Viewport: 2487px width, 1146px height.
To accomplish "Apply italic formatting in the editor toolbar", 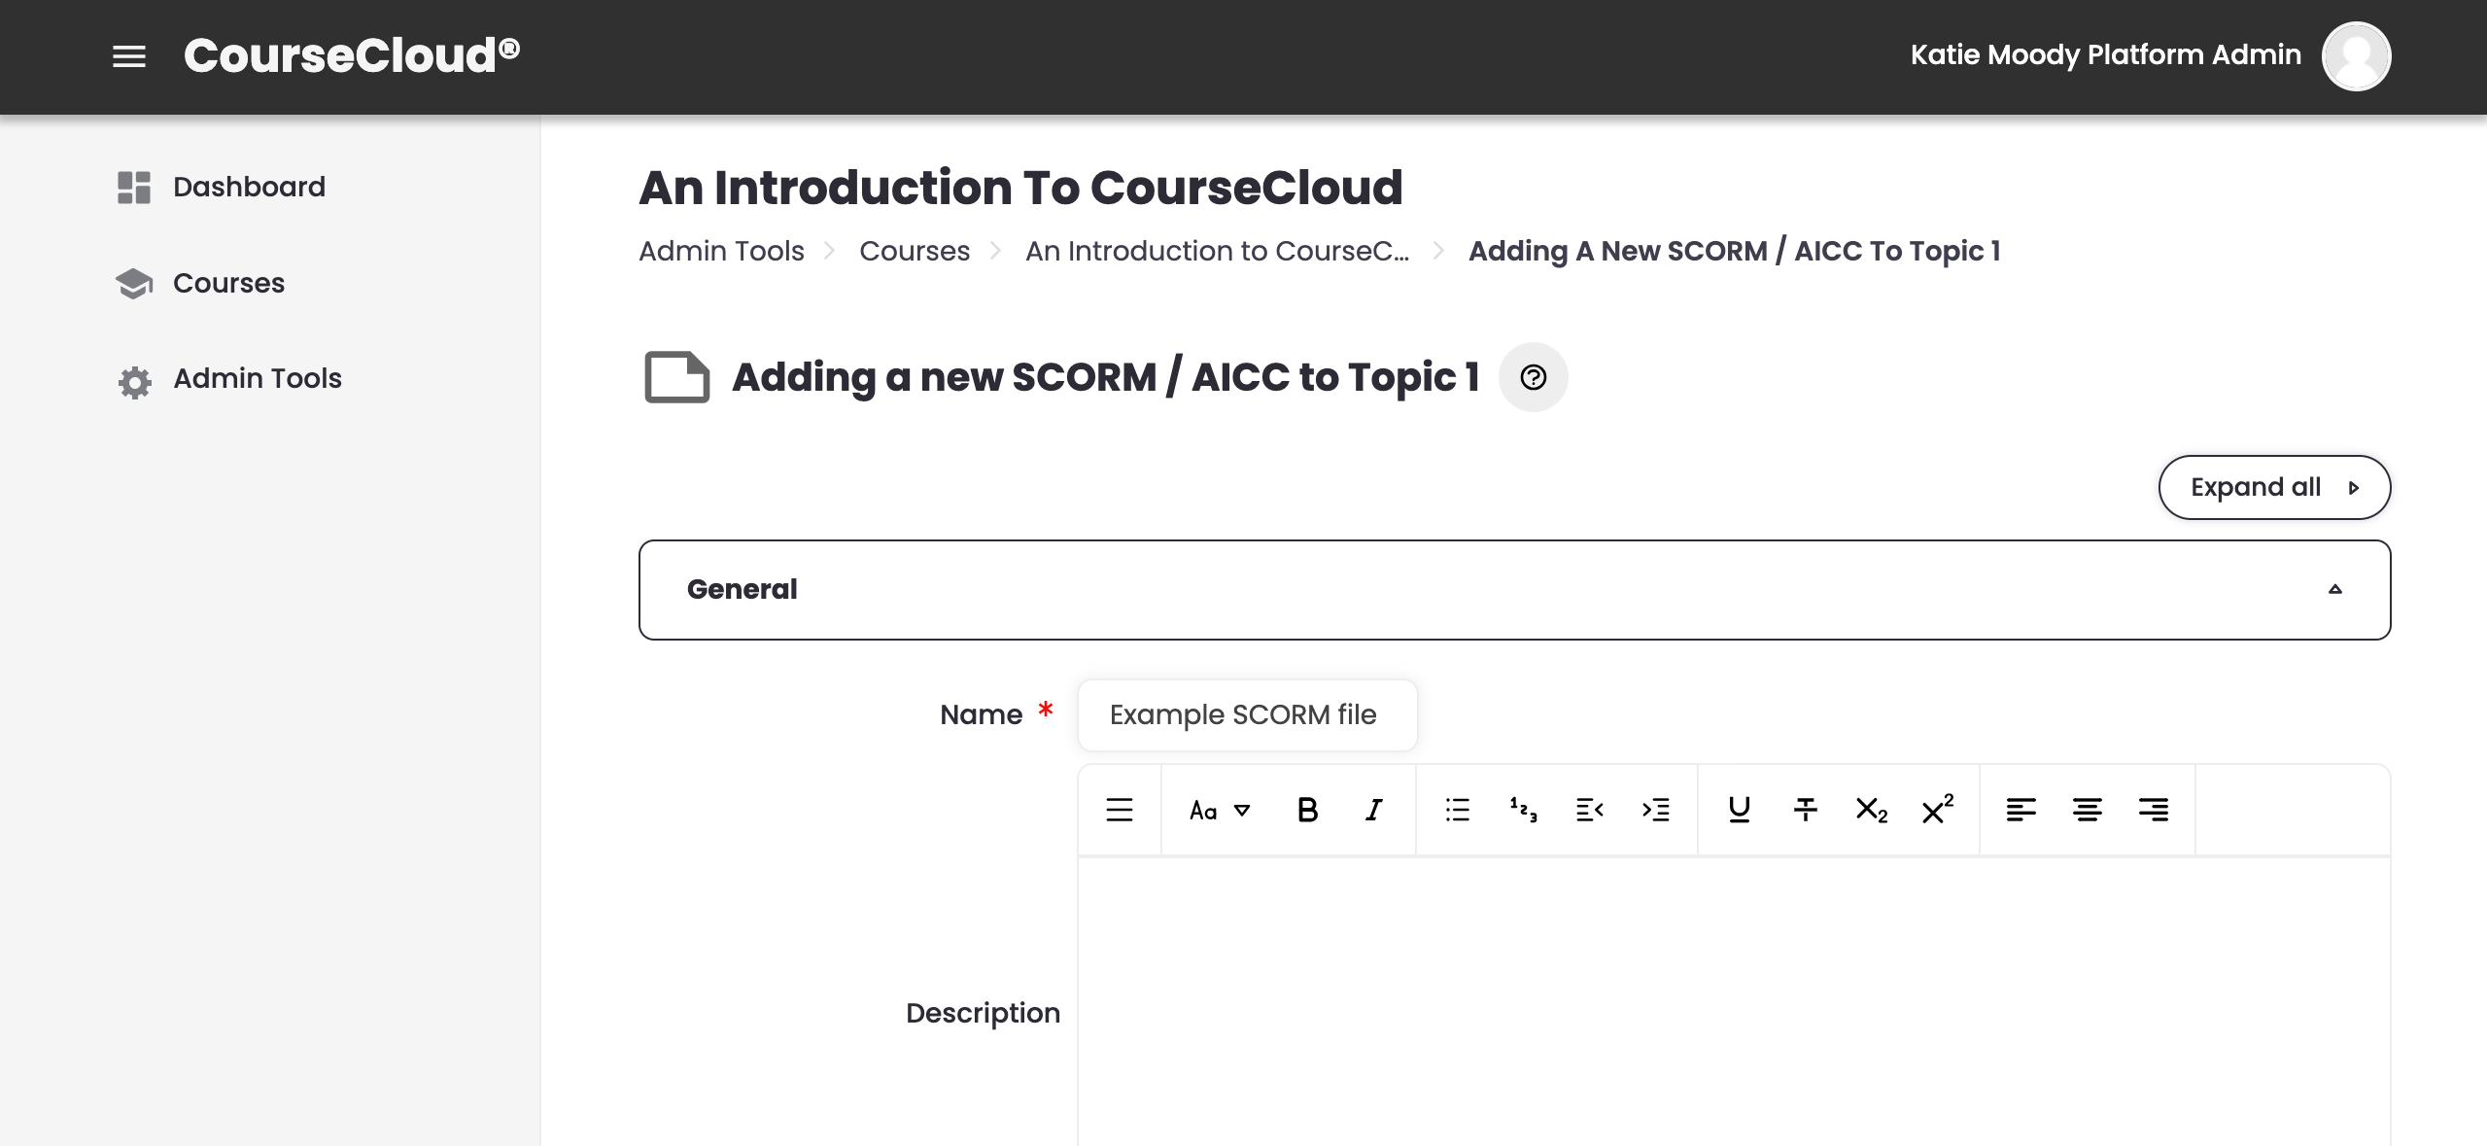I will click(x=1372, y=810).
